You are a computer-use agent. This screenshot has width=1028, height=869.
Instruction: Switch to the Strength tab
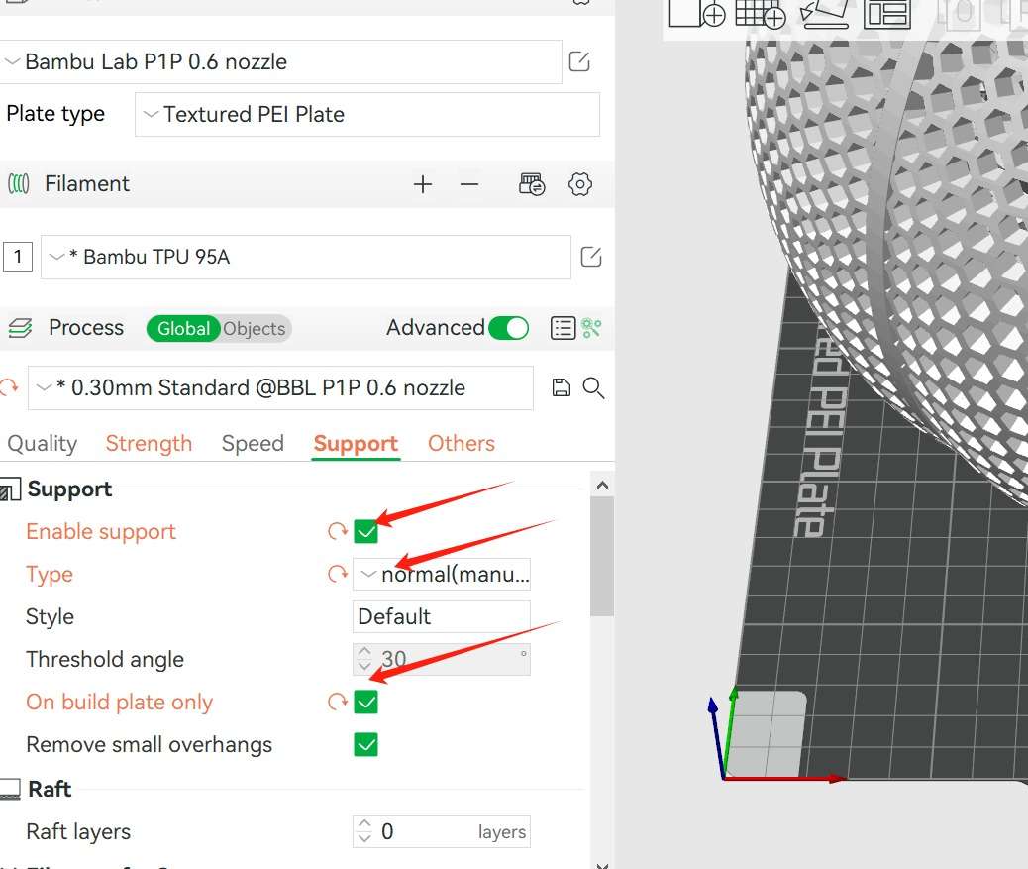149,444
